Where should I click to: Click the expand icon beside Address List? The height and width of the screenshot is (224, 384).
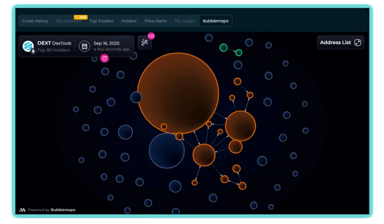357,42
